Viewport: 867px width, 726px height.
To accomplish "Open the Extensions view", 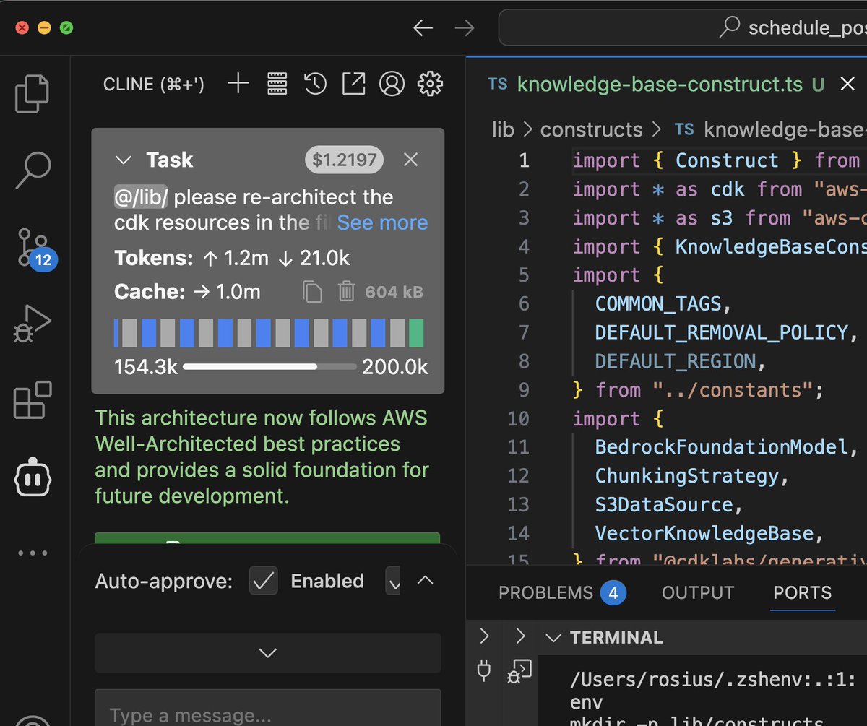I will (x=33, y=400).
